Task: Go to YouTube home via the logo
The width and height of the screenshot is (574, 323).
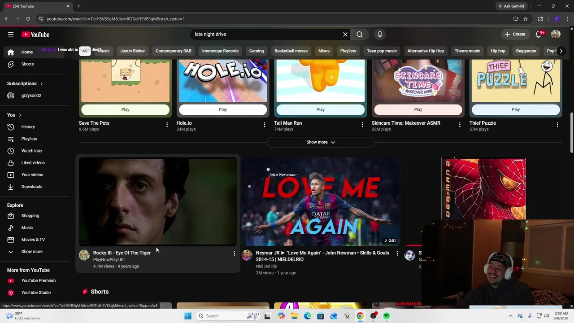Action: click(x=35, y=35)
